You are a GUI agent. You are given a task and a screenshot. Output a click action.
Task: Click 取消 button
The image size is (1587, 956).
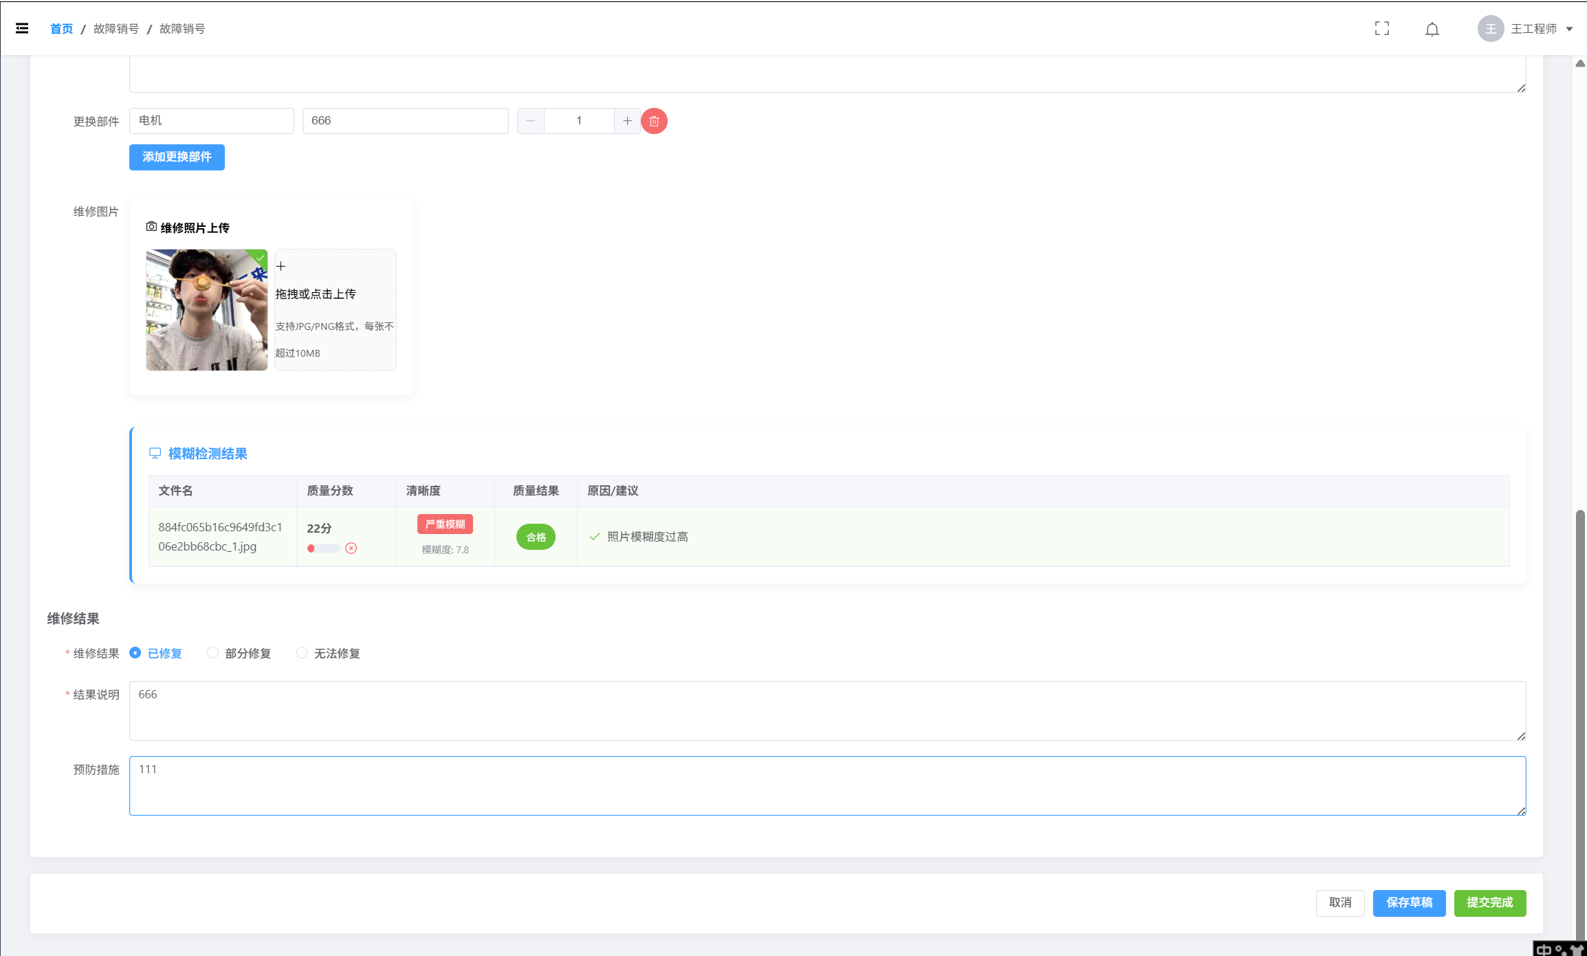1339,903
